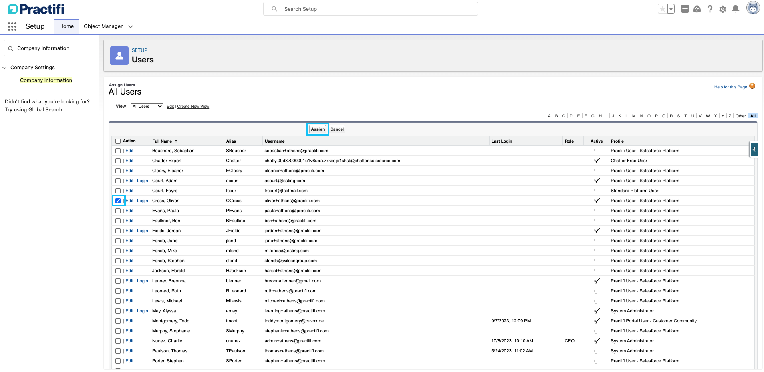Collapse the Company Settings section
Screen dimensions: 764x372
(4, 68)
